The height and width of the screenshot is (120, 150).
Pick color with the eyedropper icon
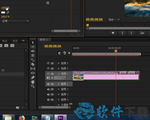point(8,13)
